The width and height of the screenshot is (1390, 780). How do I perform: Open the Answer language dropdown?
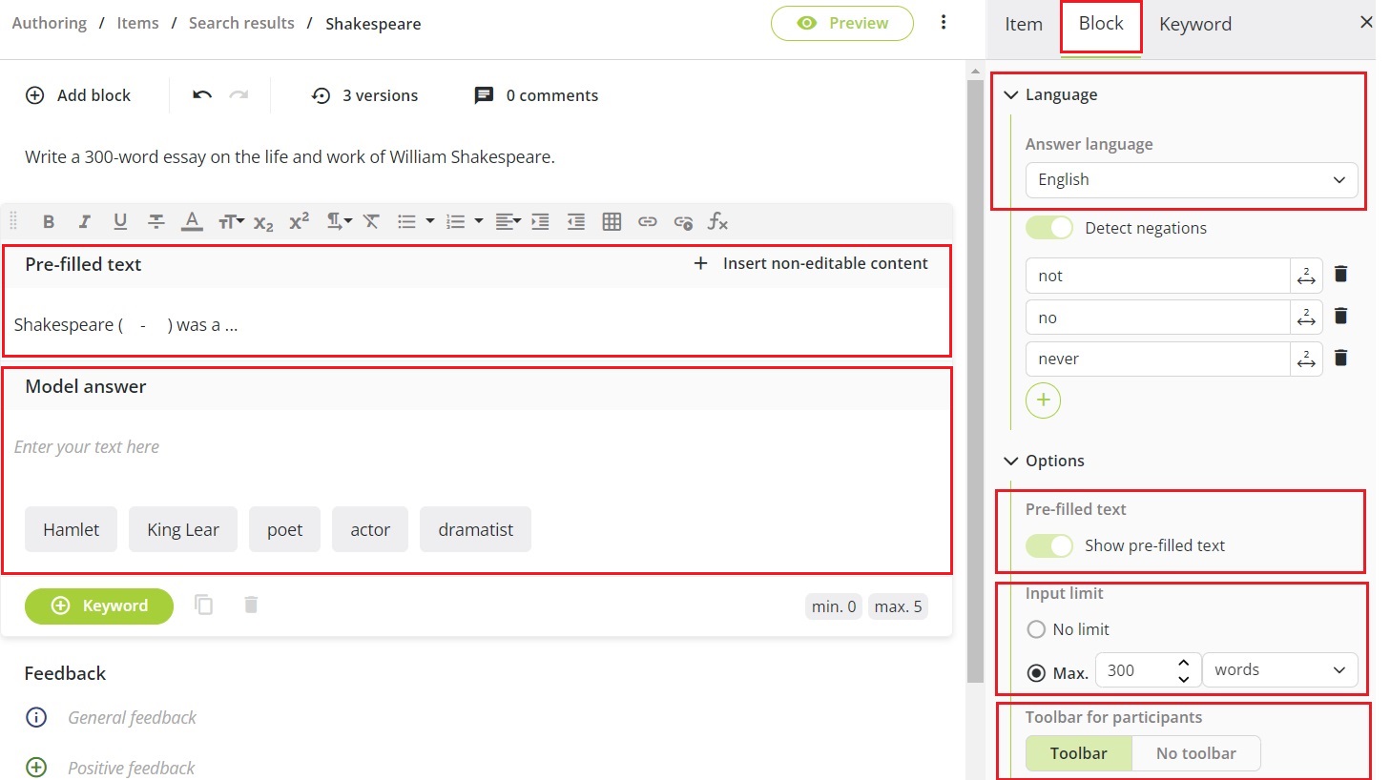(1192, 179)
